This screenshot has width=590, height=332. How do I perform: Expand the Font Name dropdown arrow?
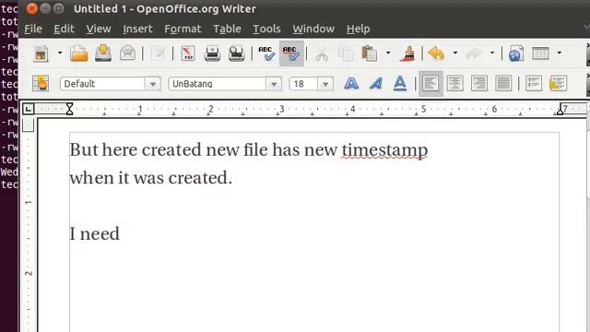274,84
